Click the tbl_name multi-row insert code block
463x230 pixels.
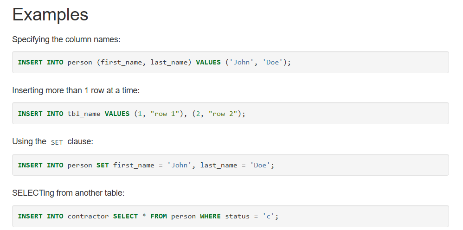pyautogui.click(x=230, y=113)
